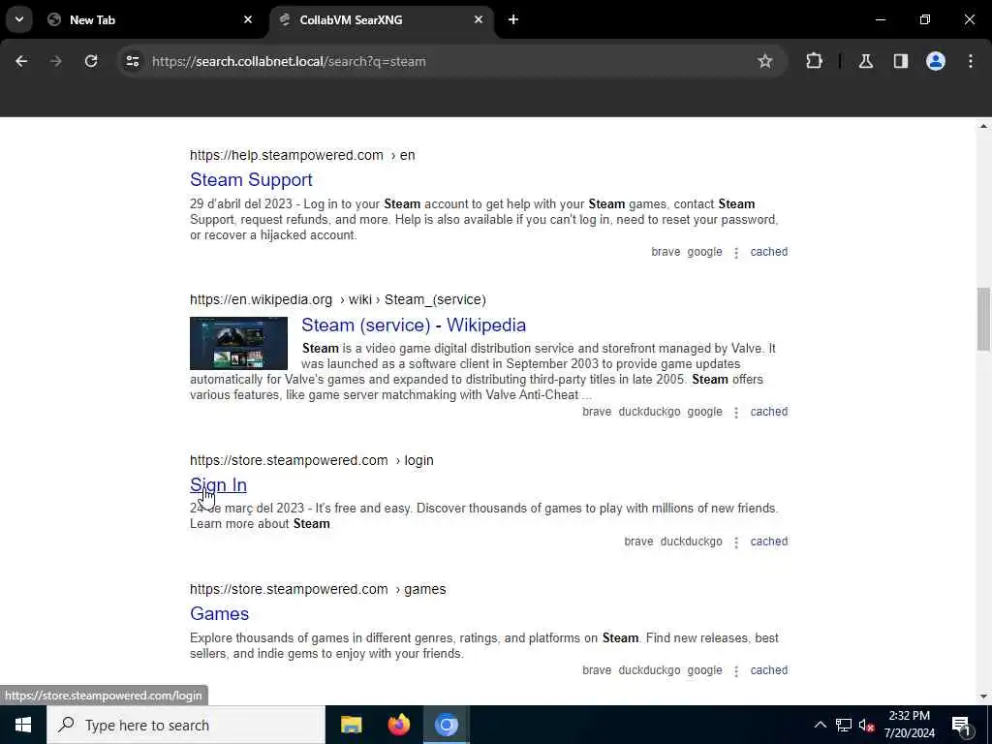This screenshot has width=992, height=744.
Task: Reload the page with the refresh icon
Action: [91, 61]
